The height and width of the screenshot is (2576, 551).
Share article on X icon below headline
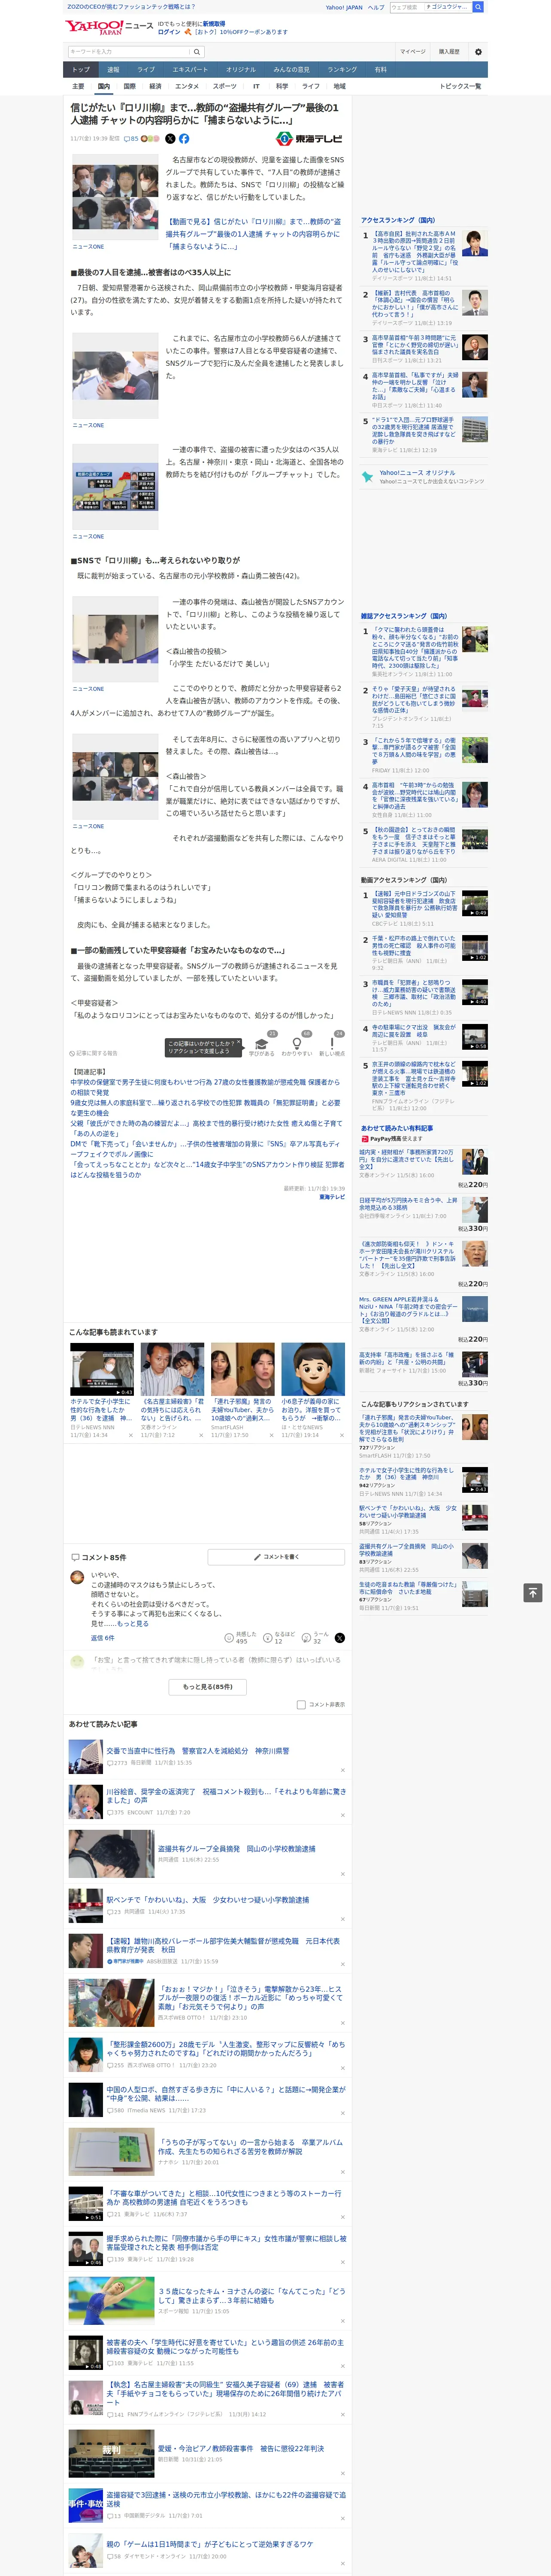(x=170, y=139)
